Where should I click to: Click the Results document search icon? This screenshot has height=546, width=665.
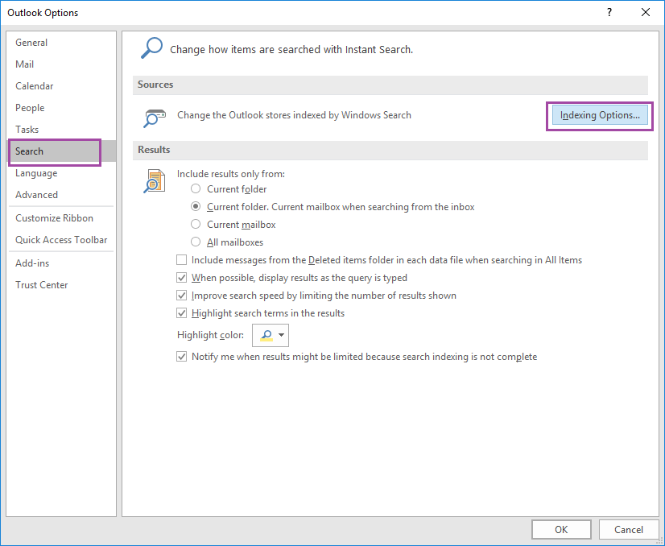(x=155, y=181)
